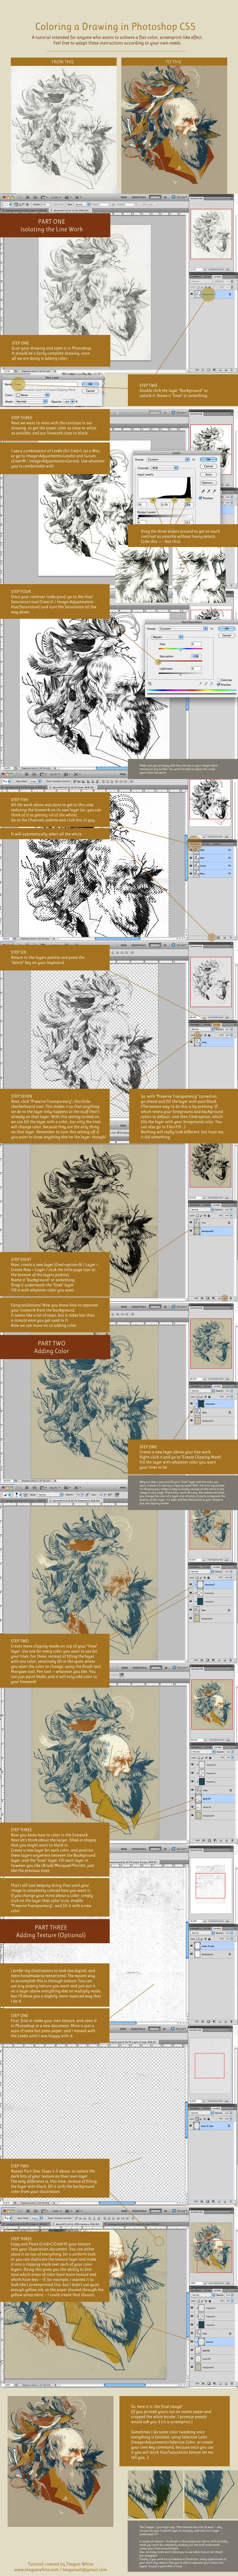Select the gray point eyedropper in Levels dialog
The height and width of the screenshot is (2576, 238).
(208, 490)
